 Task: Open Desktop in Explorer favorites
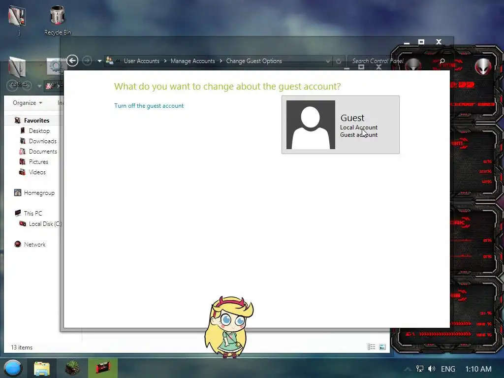(39, 131)
